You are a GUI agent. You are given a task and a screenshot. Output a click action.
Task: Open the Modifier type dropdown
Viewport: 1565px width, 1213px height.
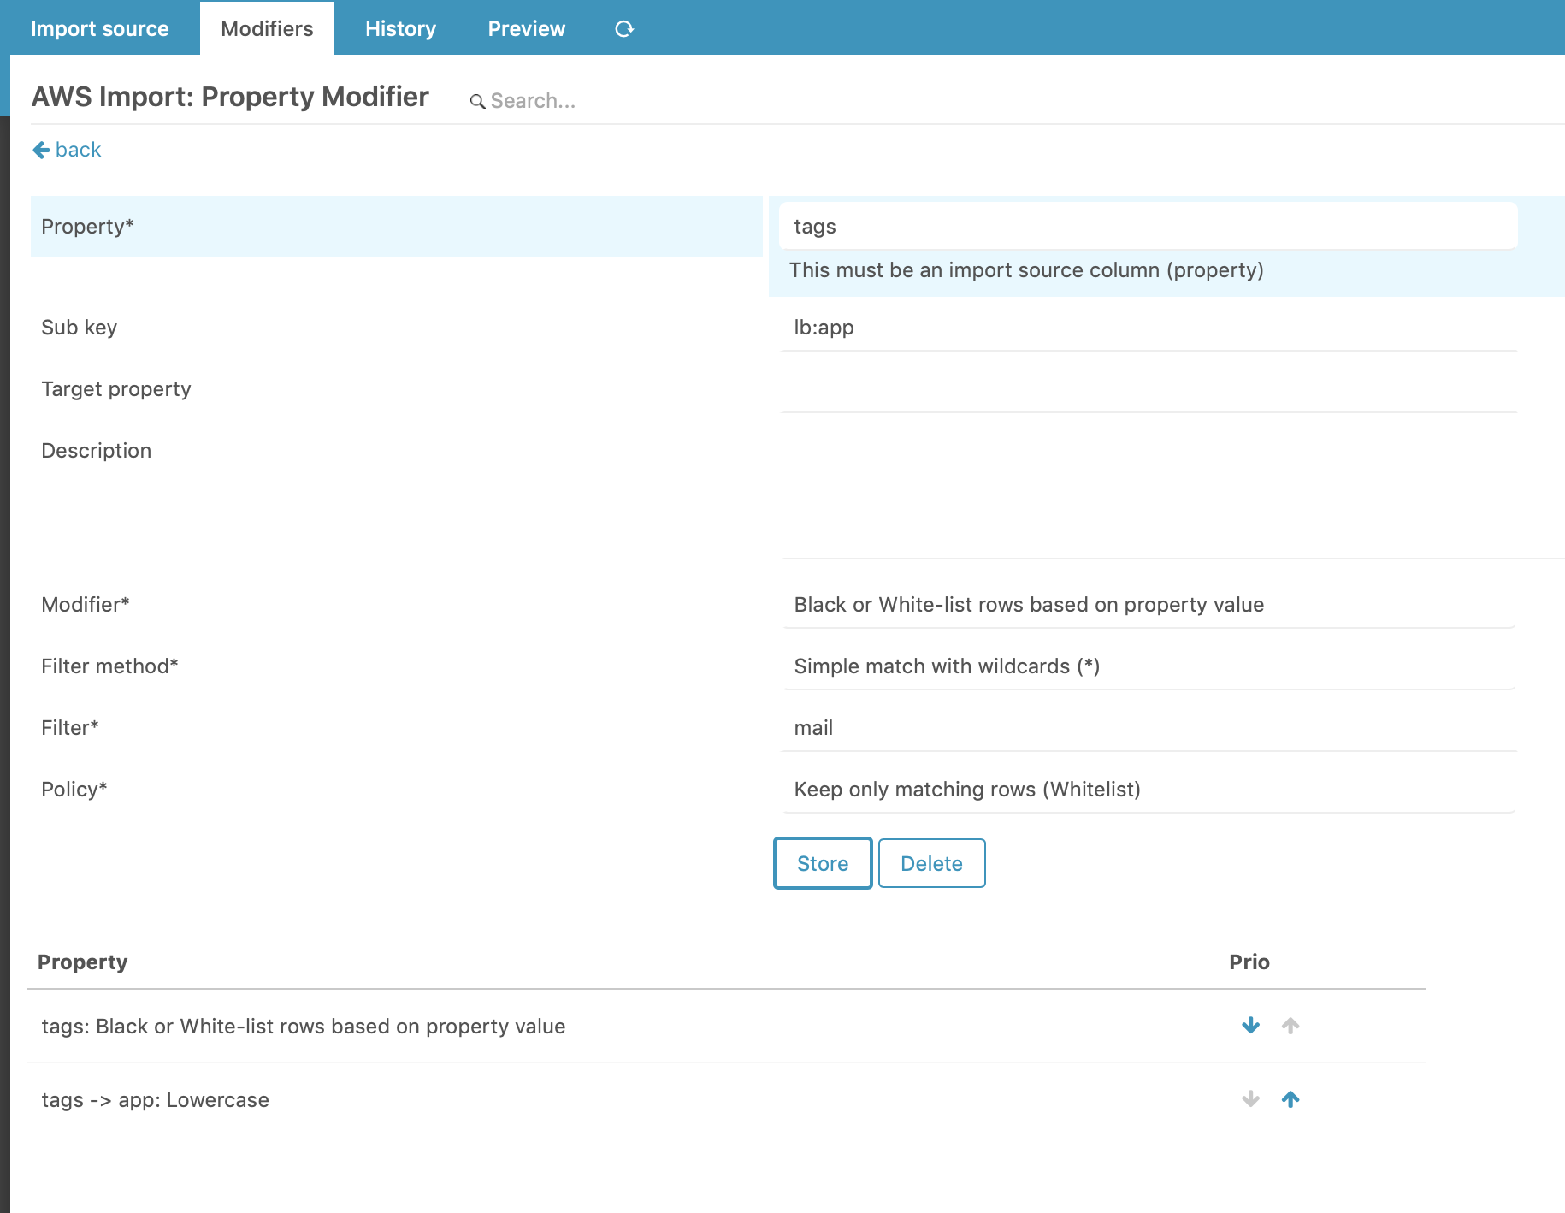[x=1149, y=605]
